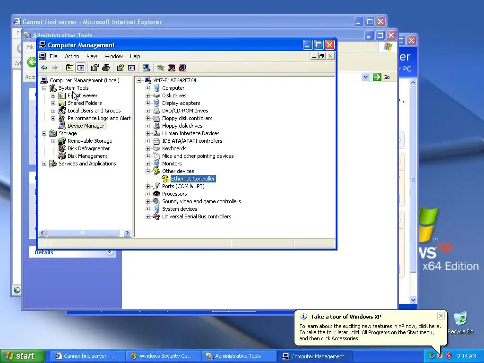484x363 pixels.
Task: Click the Uninstall device toolbar icon
Action: click(x=172, y=68)
